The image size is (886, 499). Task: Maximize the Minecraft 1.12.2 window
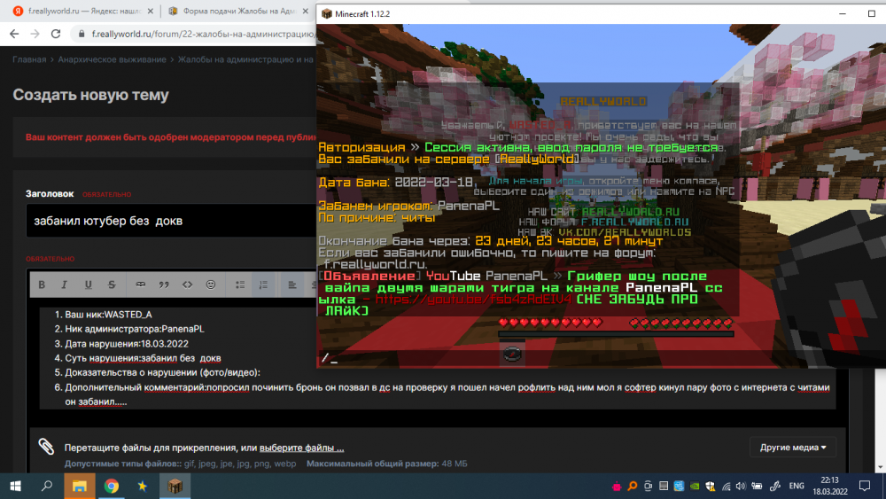click(871, 13)
